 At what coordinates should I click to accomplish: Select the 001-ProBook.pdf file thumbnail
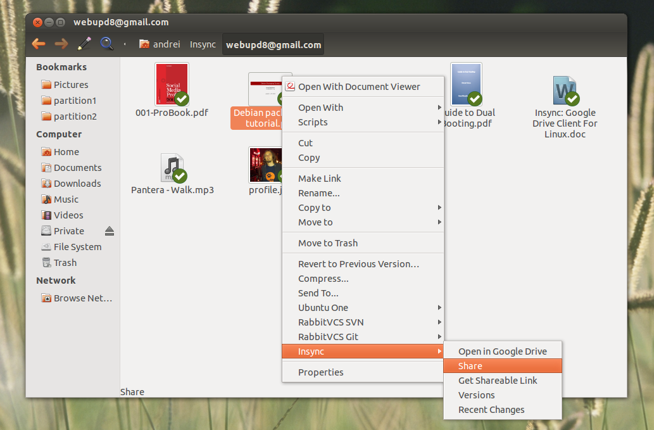coord(172,84)
